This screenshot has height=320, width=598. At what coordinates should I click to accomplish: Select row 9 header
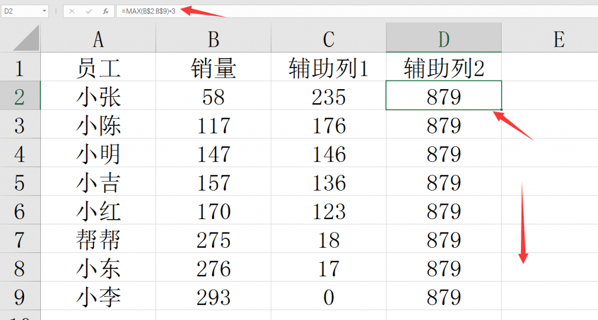20,297
